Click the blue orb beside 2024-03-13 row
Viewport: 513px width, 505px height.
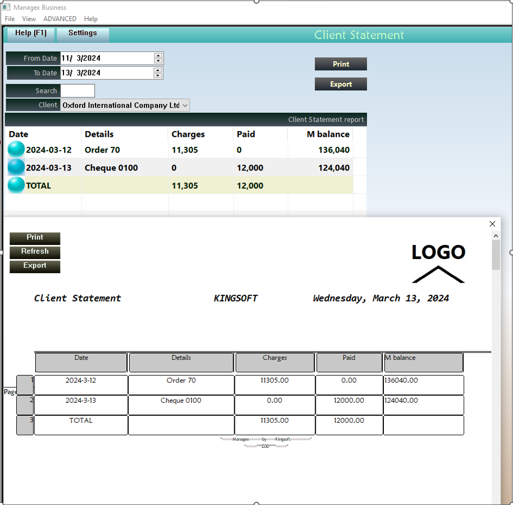[x=16, y=167]
